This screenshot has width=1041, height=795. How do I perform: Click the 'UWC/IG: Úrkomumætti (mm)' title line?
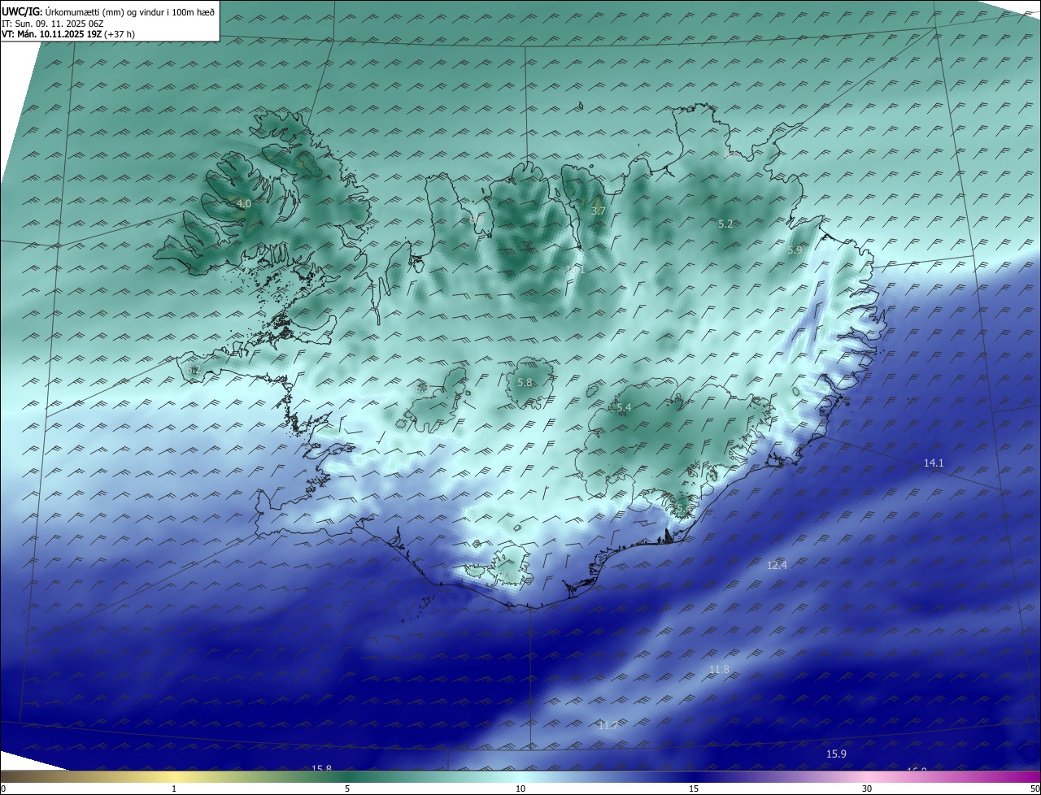(x=108, y=11)
